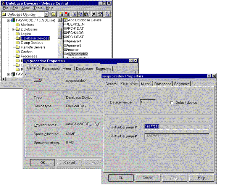Screen dimensions: 229x187
Task: Click the up one level folder icon
Action: 54,14
